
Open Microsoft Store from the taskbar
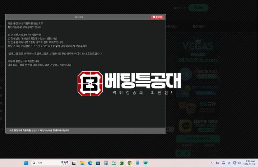pyautogui.click(x=98, y=163)
